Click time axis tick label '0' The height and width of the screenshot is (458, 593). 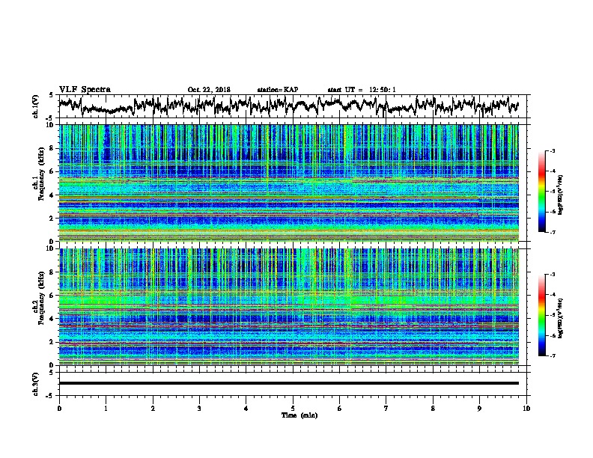[x=59, y=409]
